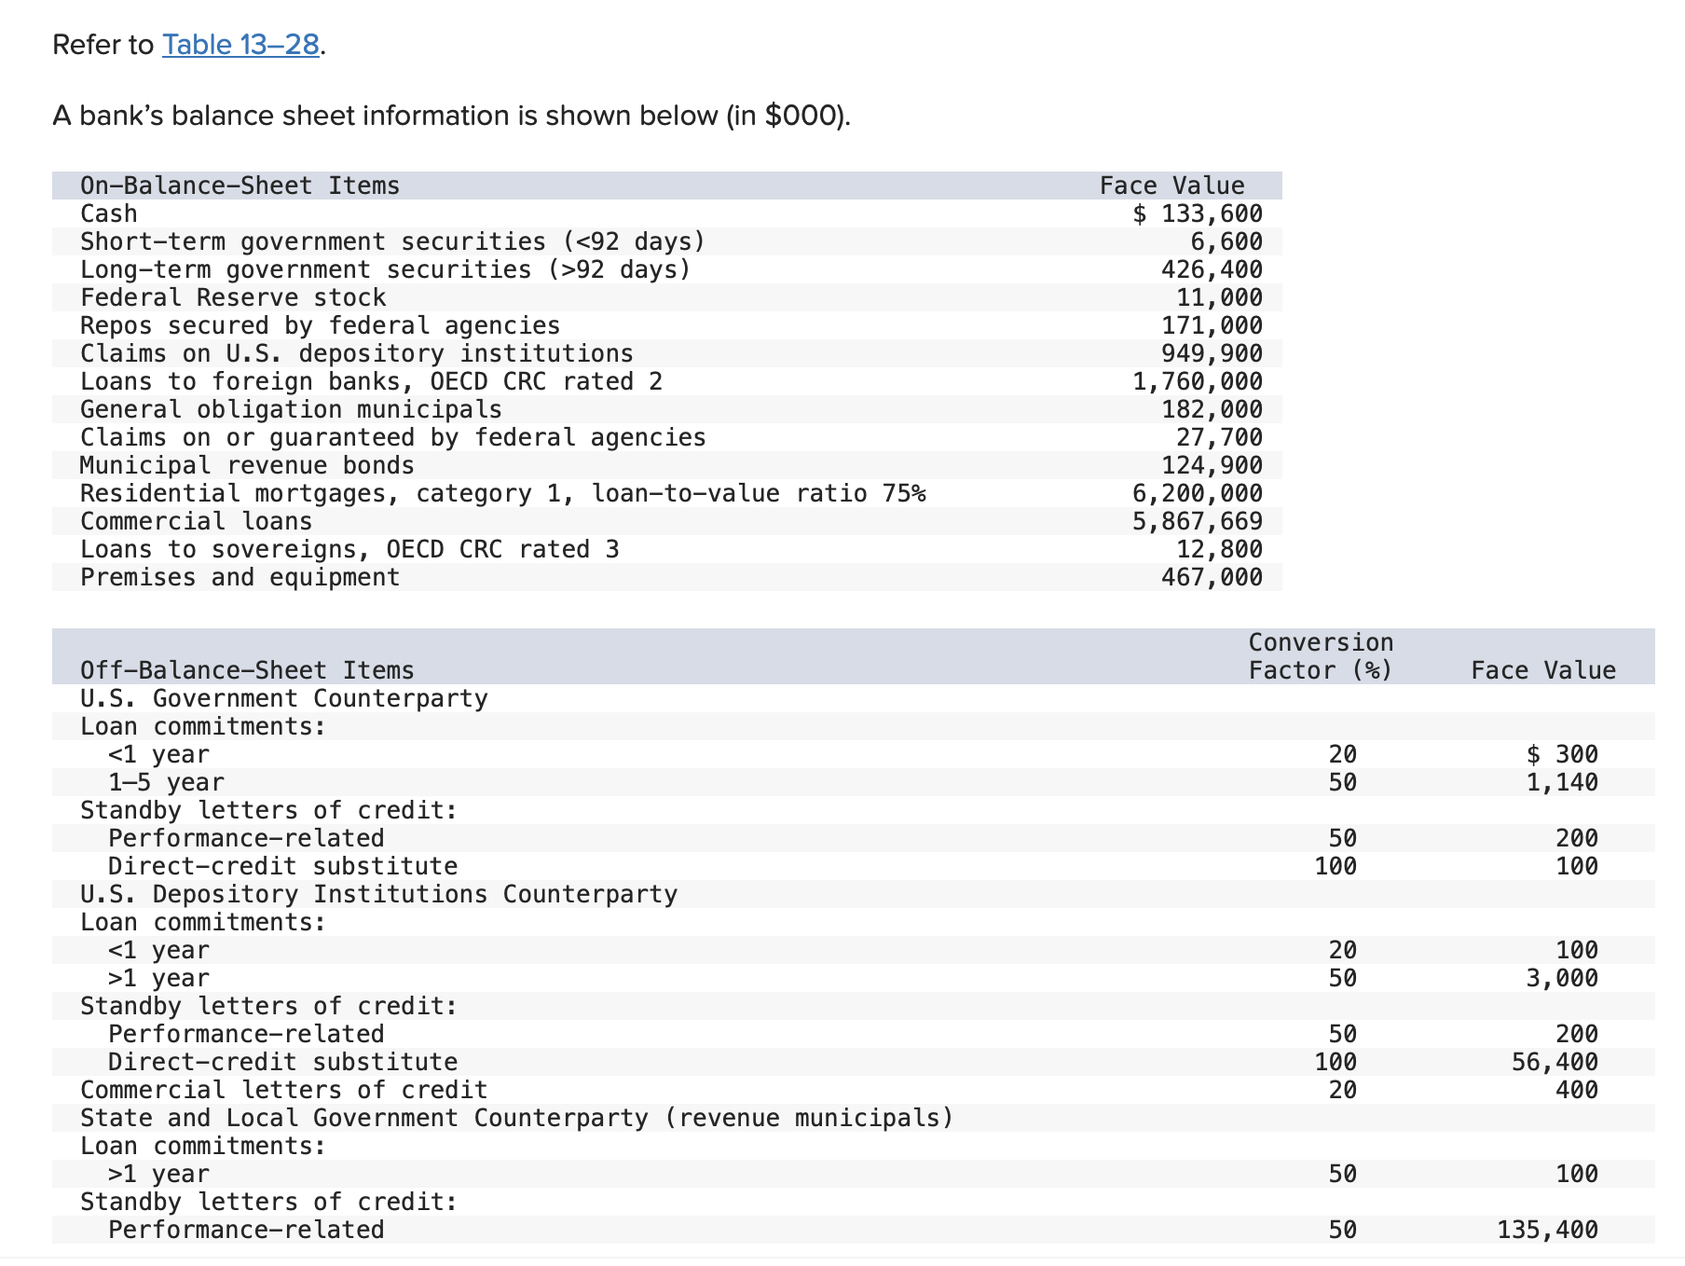This screenshot has width=1685, height=1266.
Task: Click the On-Balance-Sheet Items header
Action: click(239, 185)
